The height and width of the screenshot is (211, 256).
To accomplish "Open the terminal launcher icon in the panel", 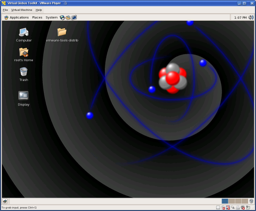I will coord(74,17).
